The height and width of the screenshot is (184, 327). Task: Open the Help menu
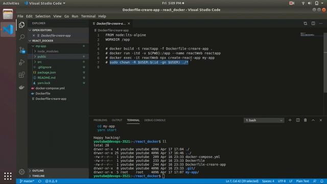102,16
